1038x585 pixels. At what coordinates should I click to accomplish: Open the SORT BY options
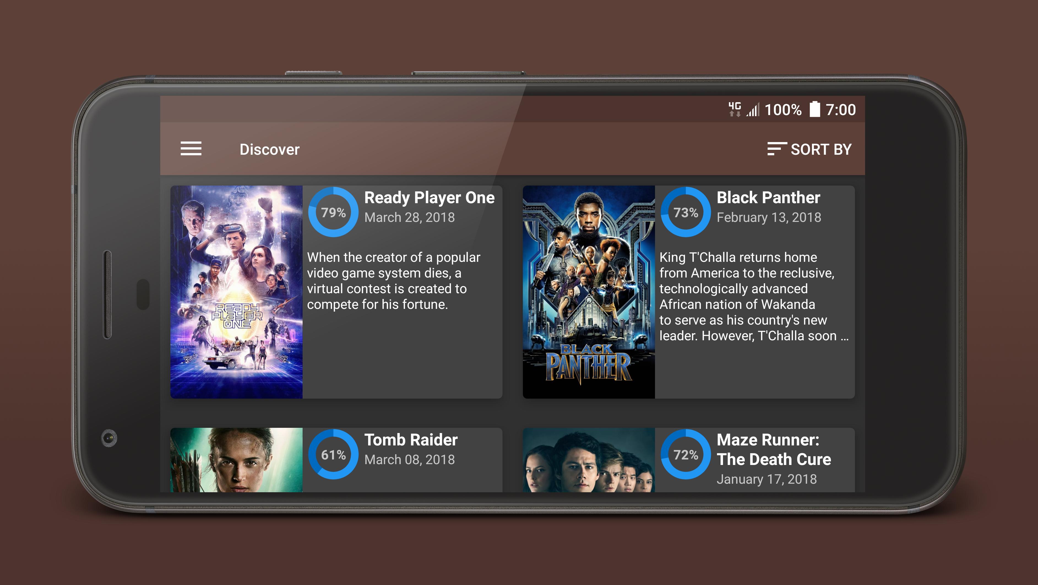pos(809,149)
